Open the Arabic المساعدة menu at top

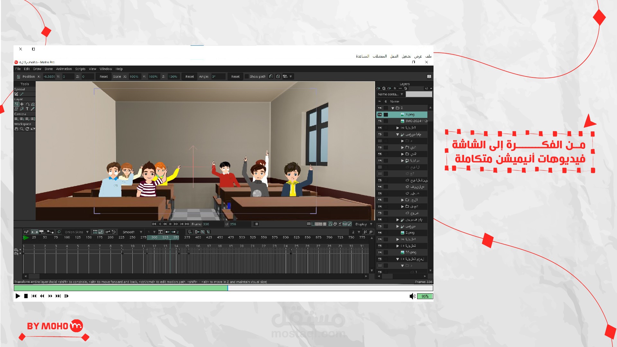coord(362,56)
